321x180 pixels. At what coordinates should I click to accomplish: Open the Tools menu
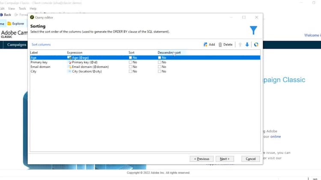click(22, 9)
